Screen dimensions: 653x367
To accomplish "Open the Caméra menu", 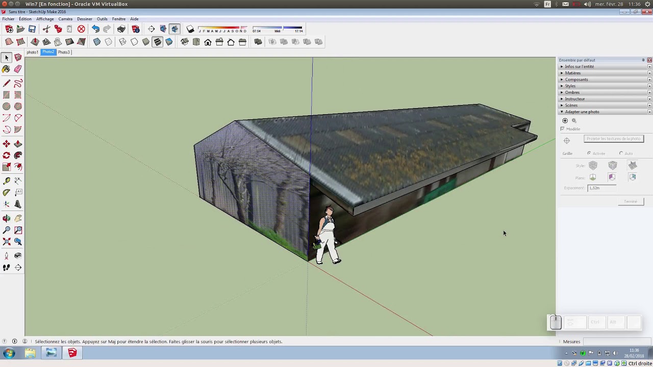I will coord(65,19).
